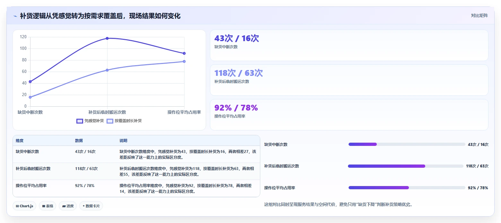Click the light series point at value 16
Screen dimensions: 501x223
point(30,97)
